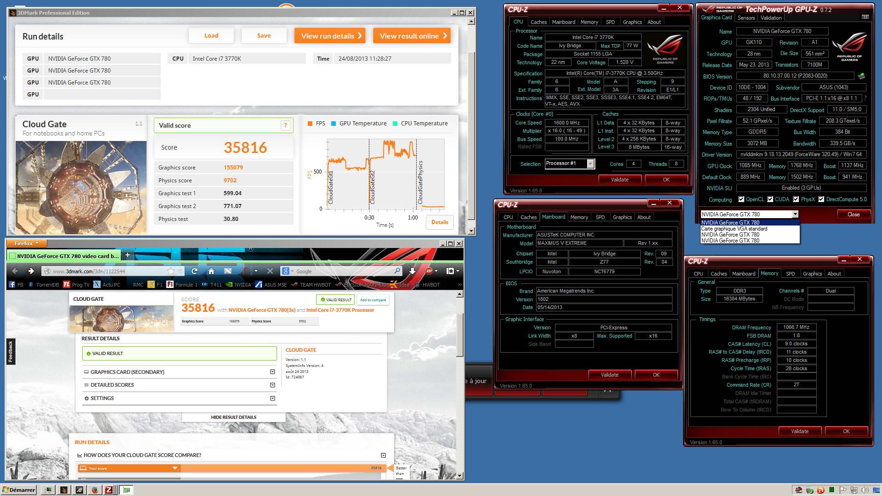
Task: Open the Feedback side tab
Action: [x=11, y=351]
